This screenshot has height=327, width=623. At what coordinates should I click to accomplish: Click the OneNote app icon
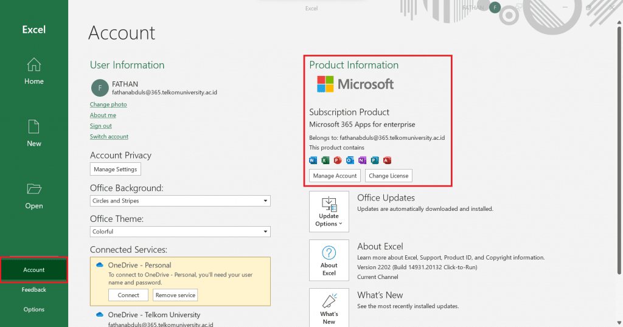pyautogui.click(x=362, y=160)
